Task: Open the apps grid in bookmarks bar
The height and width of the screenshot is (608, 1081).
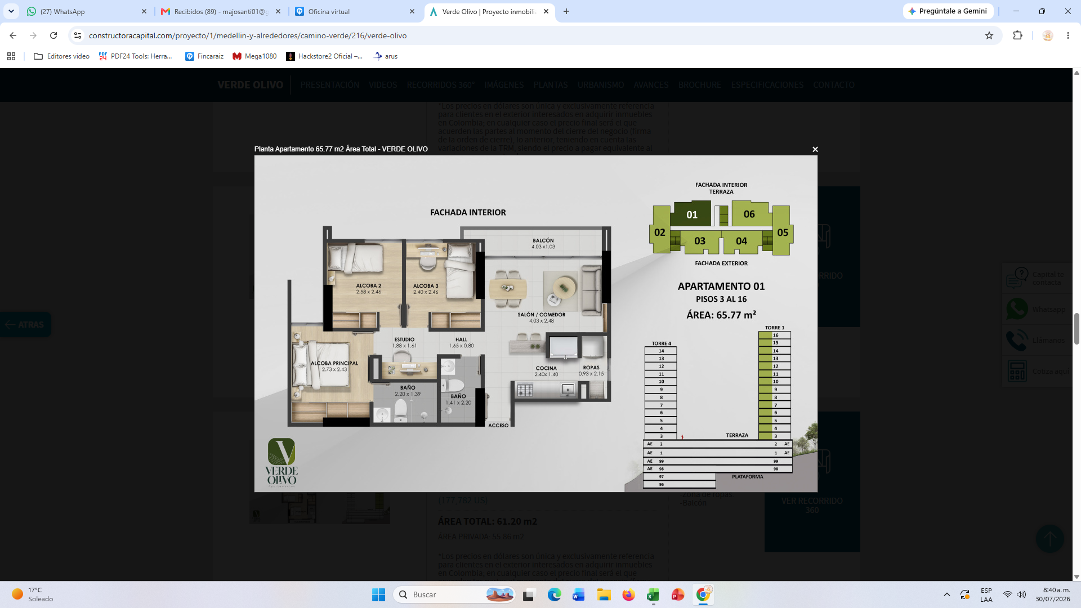Action: [11, 56]
